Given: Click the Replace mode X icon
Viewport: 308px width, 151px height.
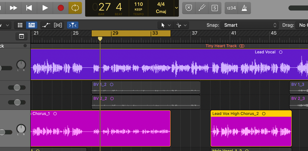Looking at the screenshot, I should [189, 8].
